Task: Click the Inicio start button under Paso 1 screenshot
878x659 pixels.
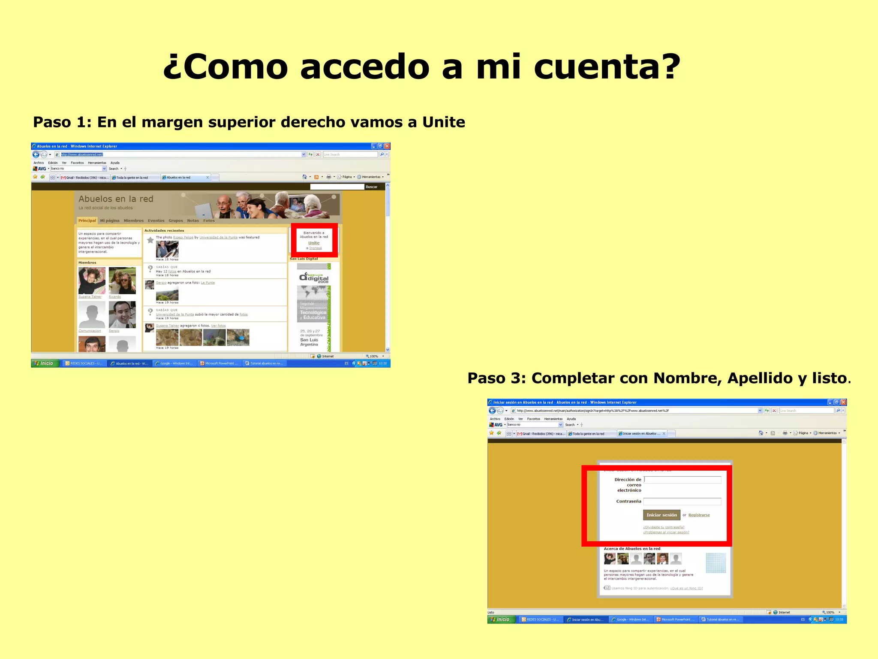Action: tap(45, 363)
